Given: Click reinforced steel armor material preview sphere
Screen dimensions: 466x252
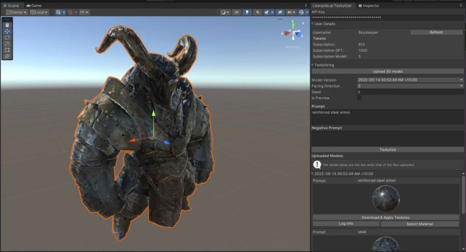Looking at the screenshot, I should (x=386, y=198).
